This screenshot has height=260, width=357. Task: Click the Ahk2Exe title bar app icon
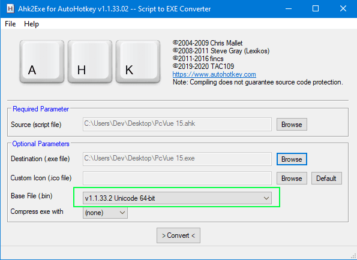pos(10,9)
